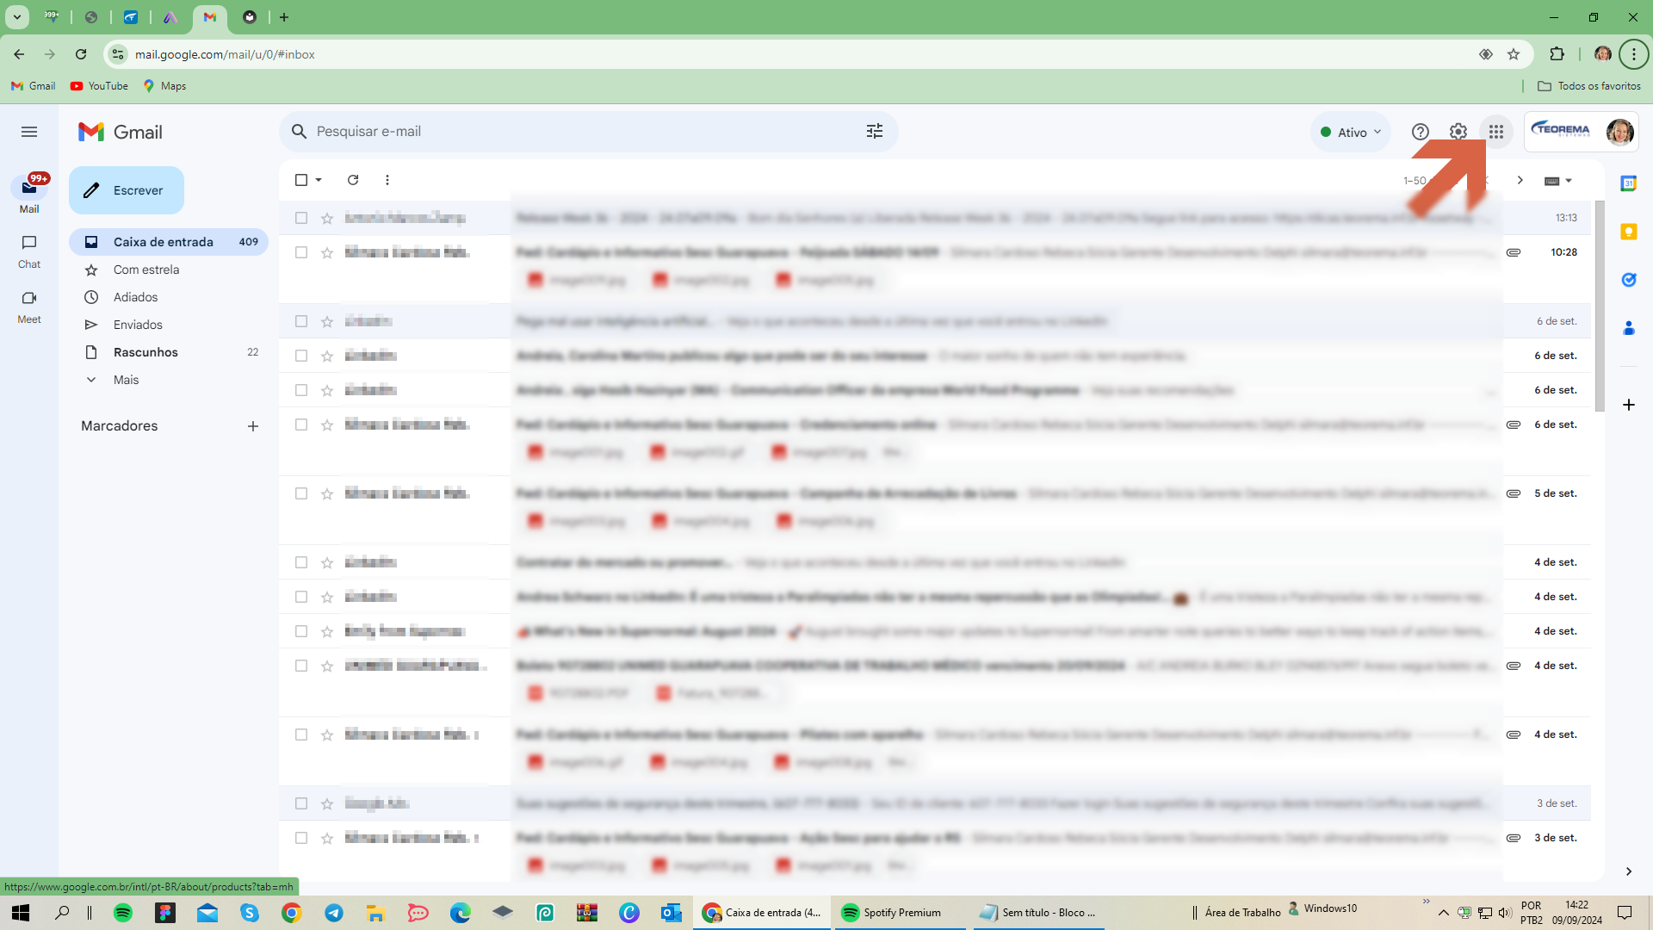The image size is (1653, 930).
Task: Switch to the active Gmail tab
Action: click(210, 17)
